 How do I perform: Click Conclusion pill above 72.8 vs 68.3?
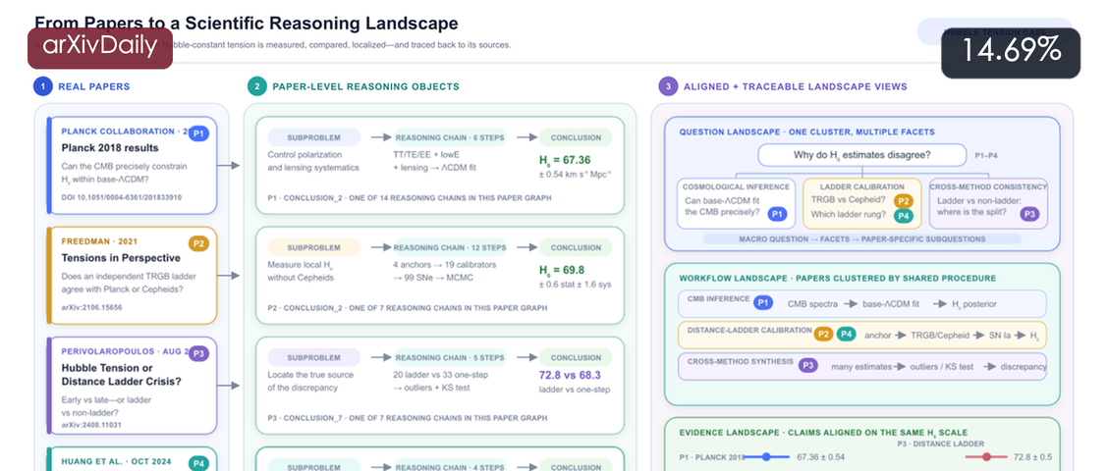576,357
